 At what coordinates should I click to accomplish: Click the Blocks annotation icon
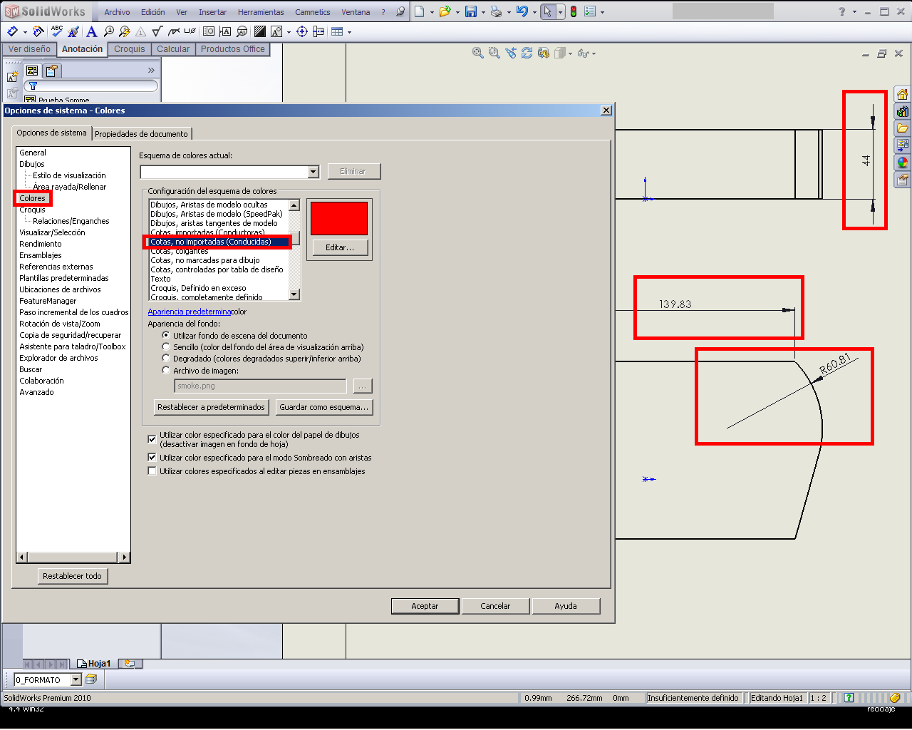(276, 31)
